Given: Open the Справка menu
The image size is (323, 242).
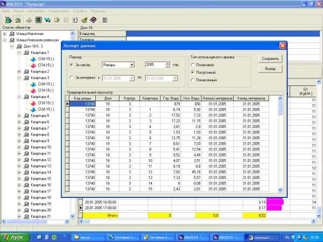Looking at the screenshot, I should [80, 11].
